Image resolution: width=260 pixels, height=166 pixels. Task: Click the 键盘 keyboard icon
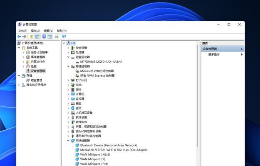(x=73, y=103)
